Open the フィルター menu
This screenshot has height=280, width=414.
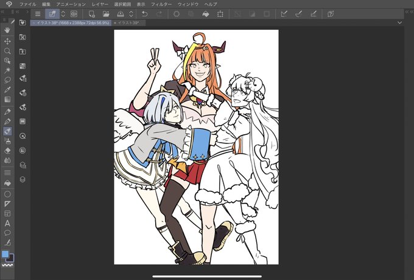coord(161,4)
